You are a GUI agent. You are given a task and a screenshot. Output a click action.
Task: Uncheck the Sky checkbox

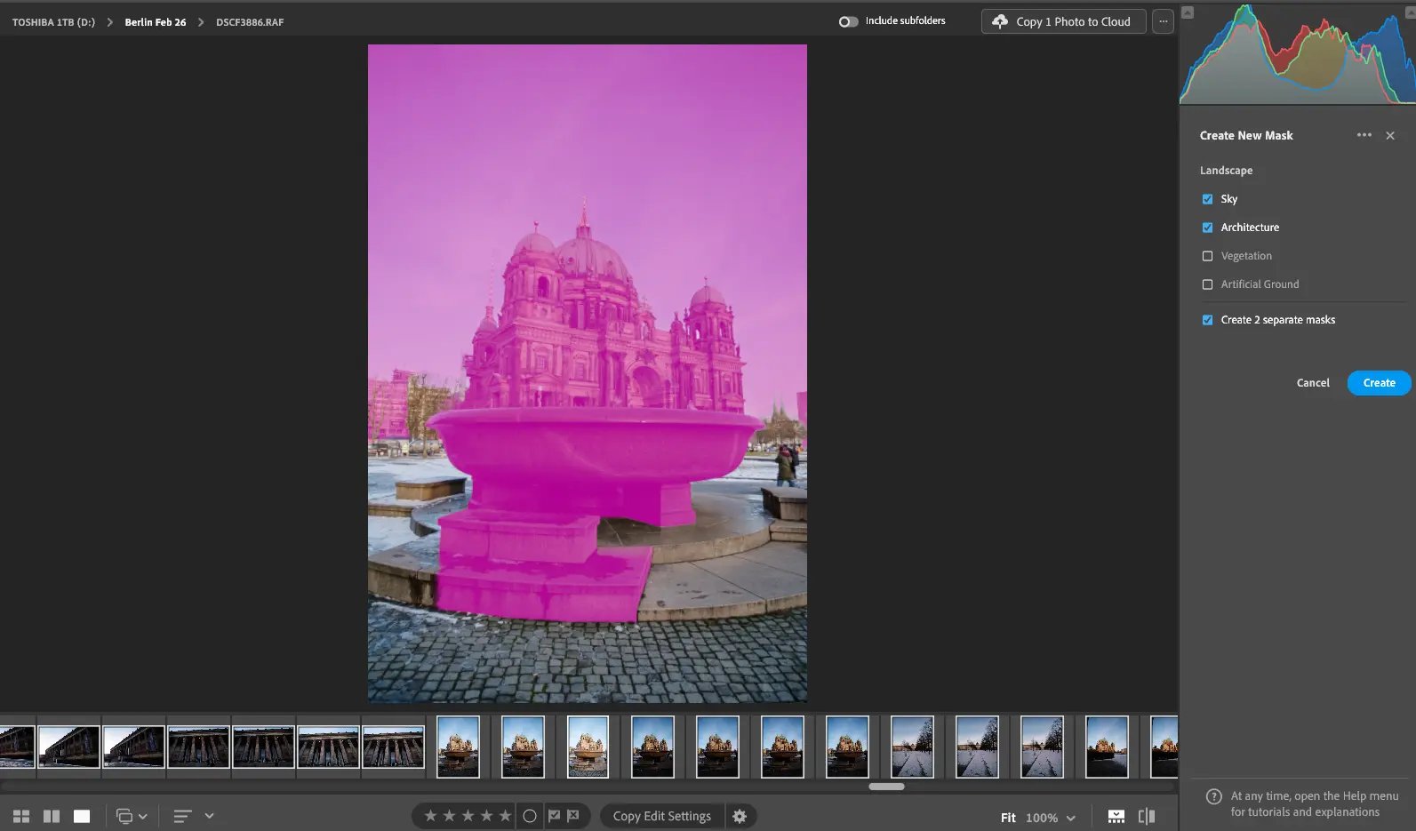[1207, 199]
